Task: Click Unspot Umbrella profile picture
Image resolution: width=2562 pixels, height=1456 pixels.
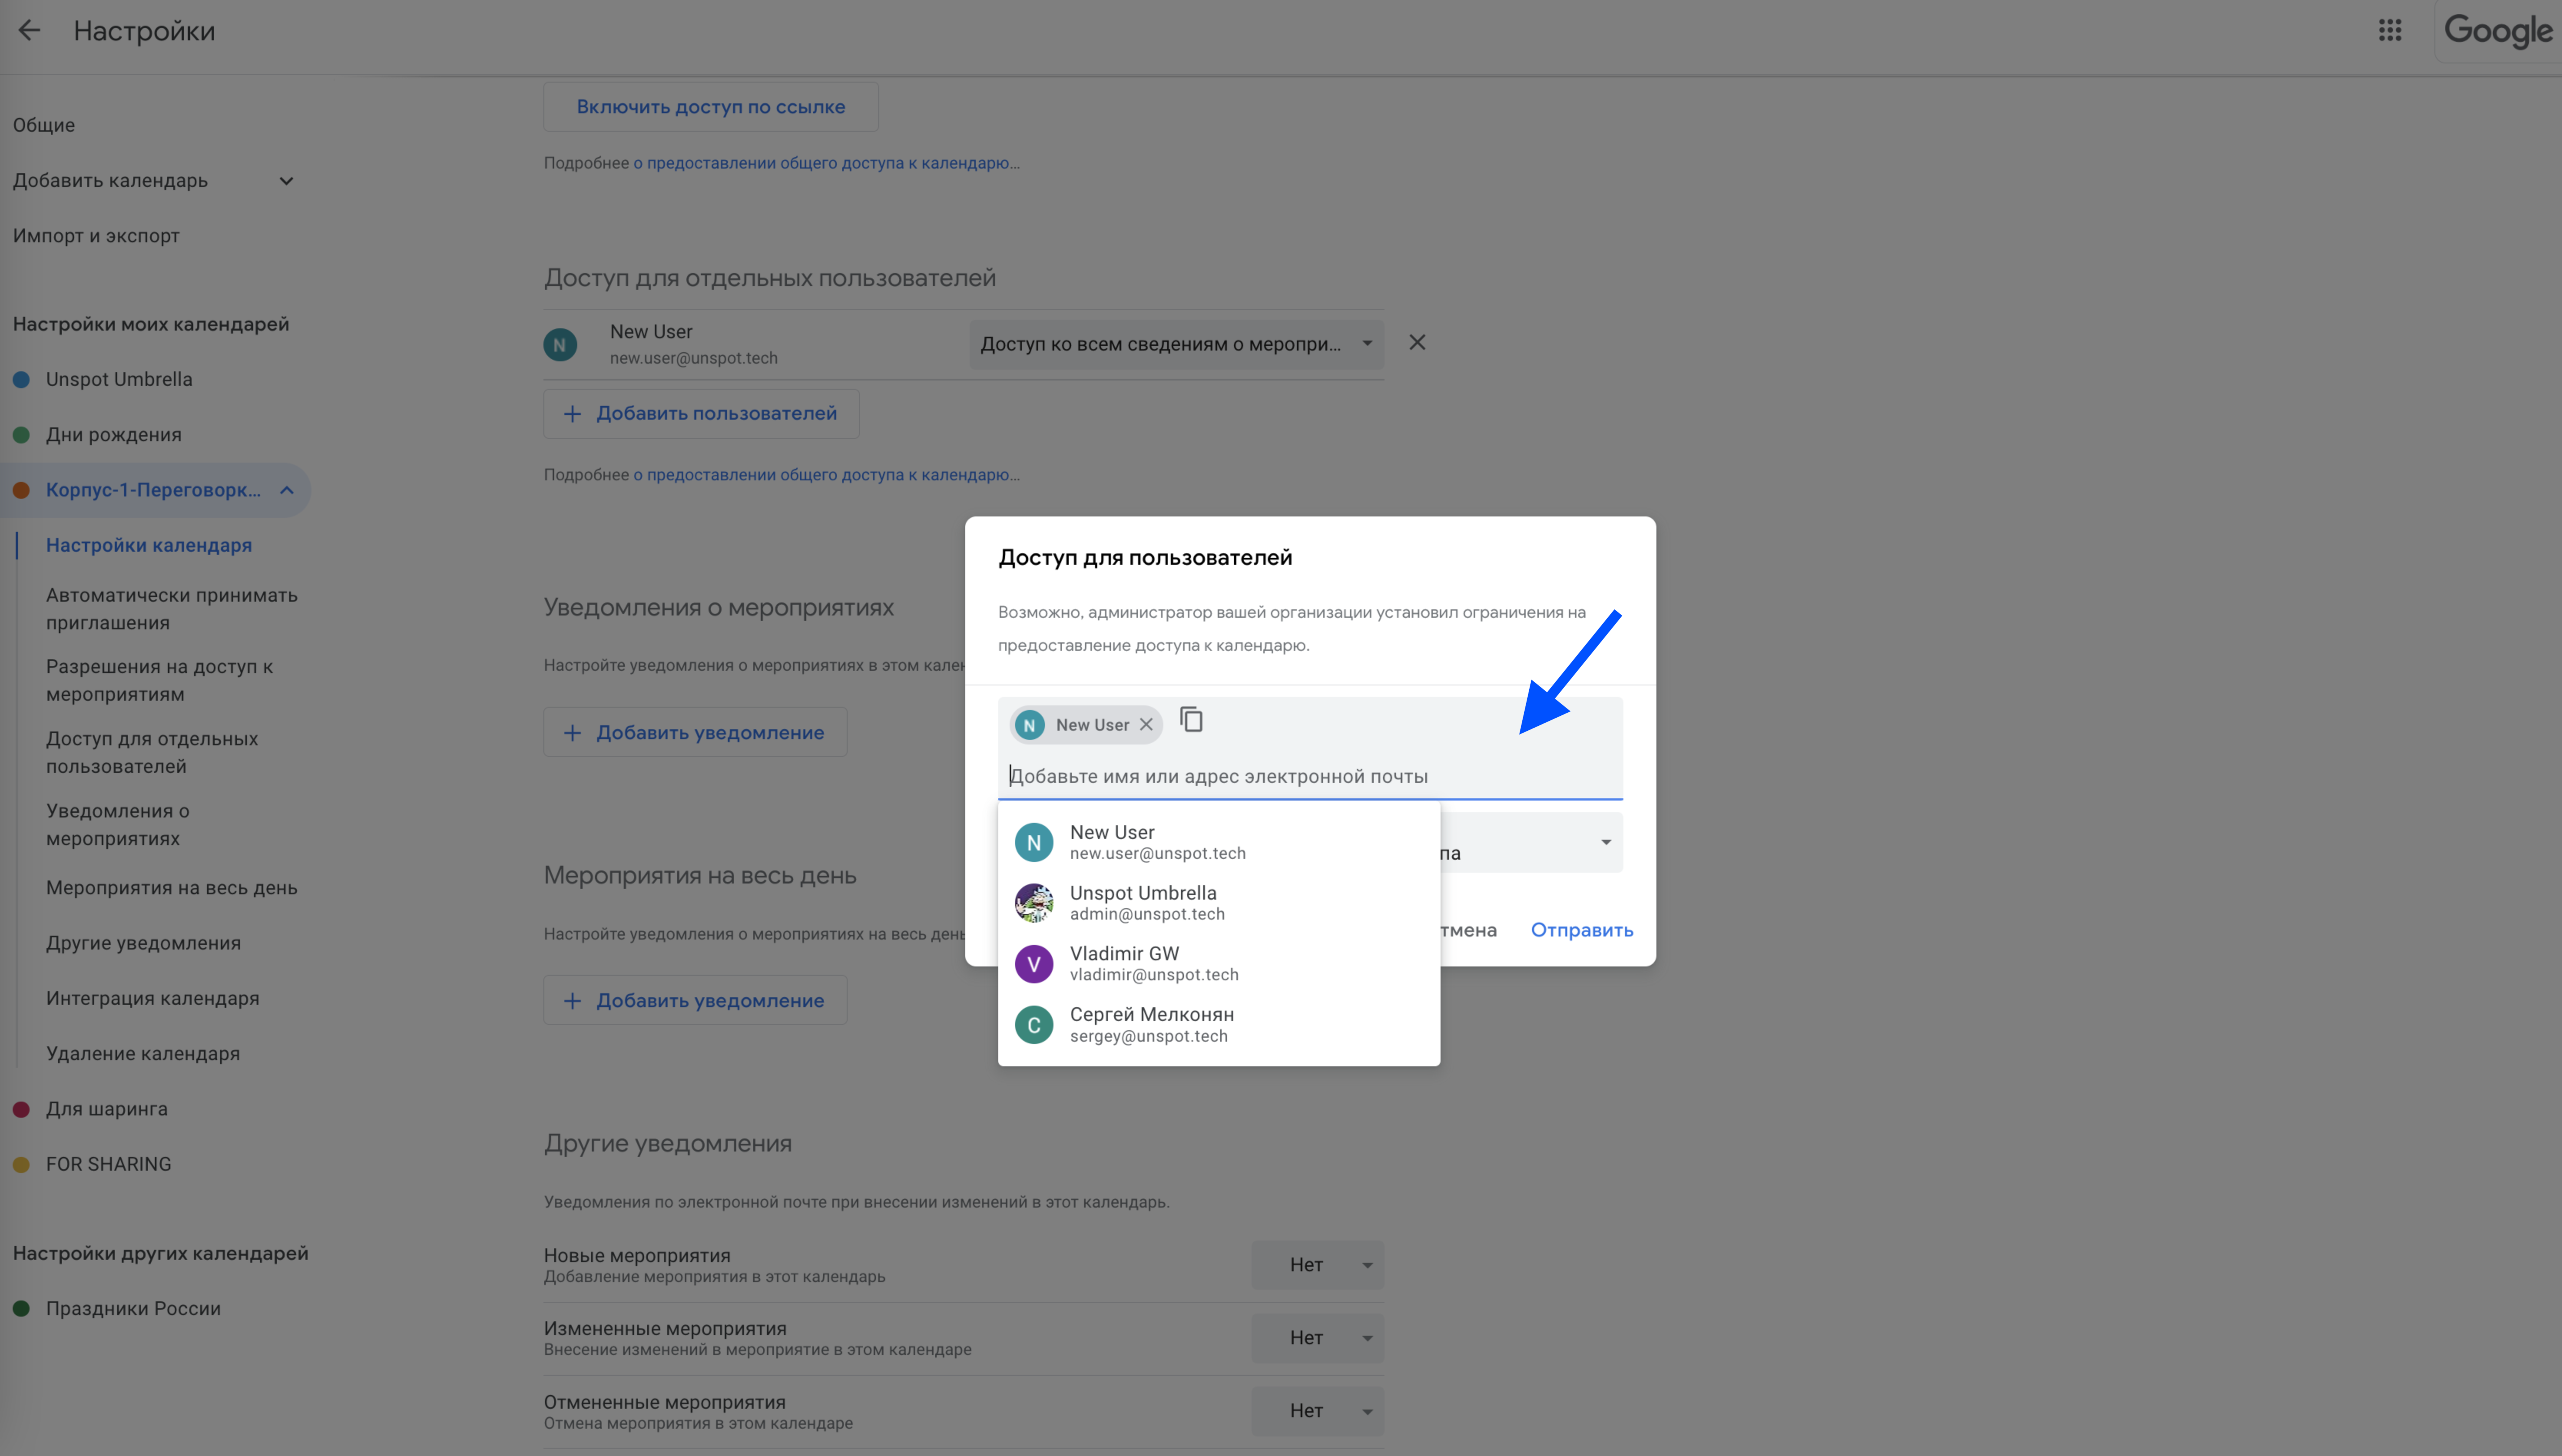Action: click(x=1034, y=903)
